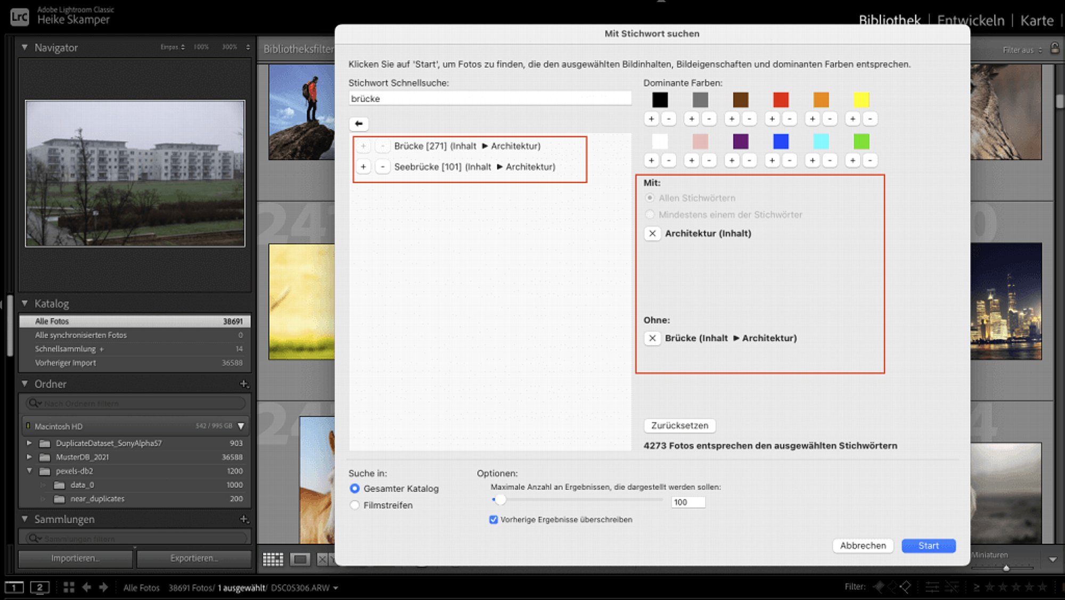This screenshot has width=1065, height=600.
Task: Click the Stichwort Schnellsuche input field
Action: (x=490, y=98)
